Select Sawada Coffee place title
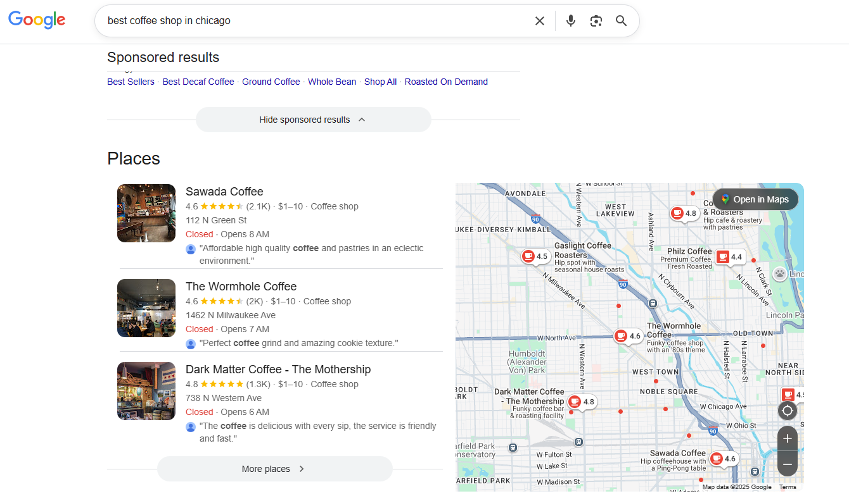This screenshot has width=849, height=496. click(x=224, y=192)
